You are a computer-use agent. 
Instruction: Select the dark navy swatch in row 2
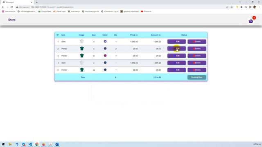[105, 49]
